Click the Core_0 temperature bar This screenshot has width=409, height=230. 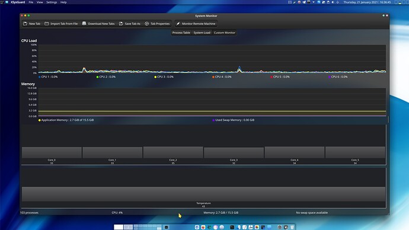coord(52,152)
